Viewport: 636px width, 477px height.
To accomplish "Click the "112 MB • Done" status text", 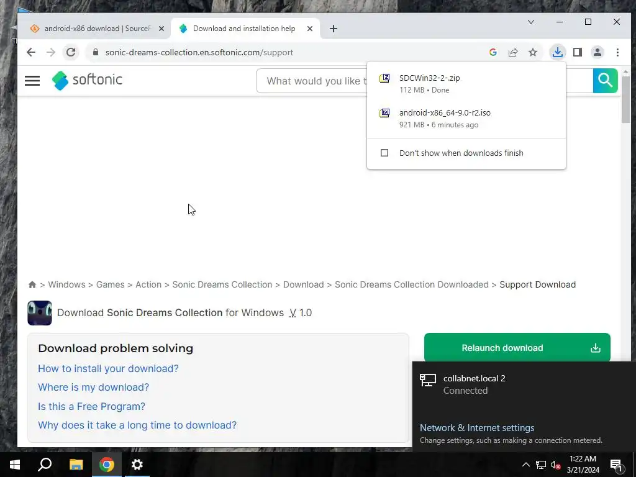I will pyautogui.click(x=424, y=90).
